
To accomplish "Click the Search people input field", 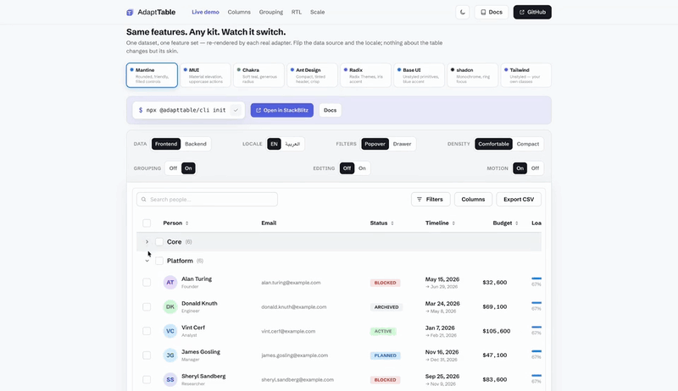I will 207,200.
